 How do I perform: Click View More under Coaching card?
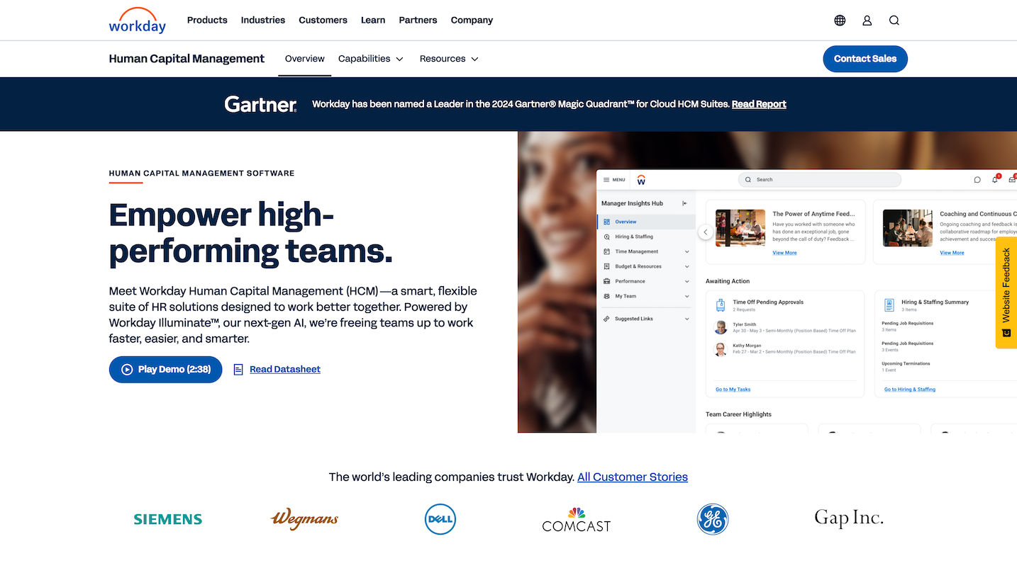pos(952,253)
